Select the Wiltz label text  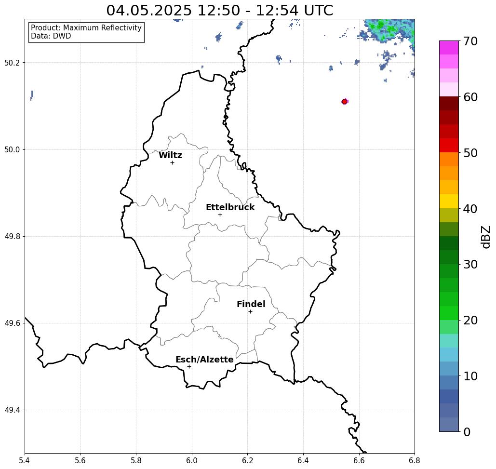point(170,155)
